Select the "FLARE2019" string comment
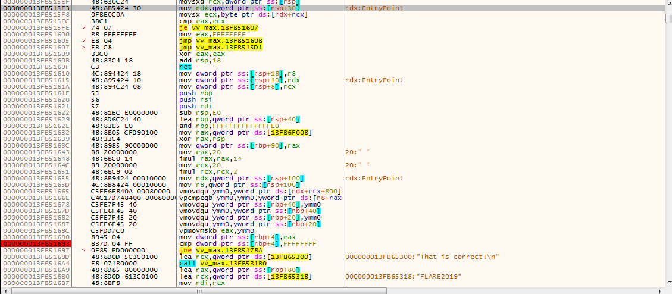672x294 pixels. point(404,276)
